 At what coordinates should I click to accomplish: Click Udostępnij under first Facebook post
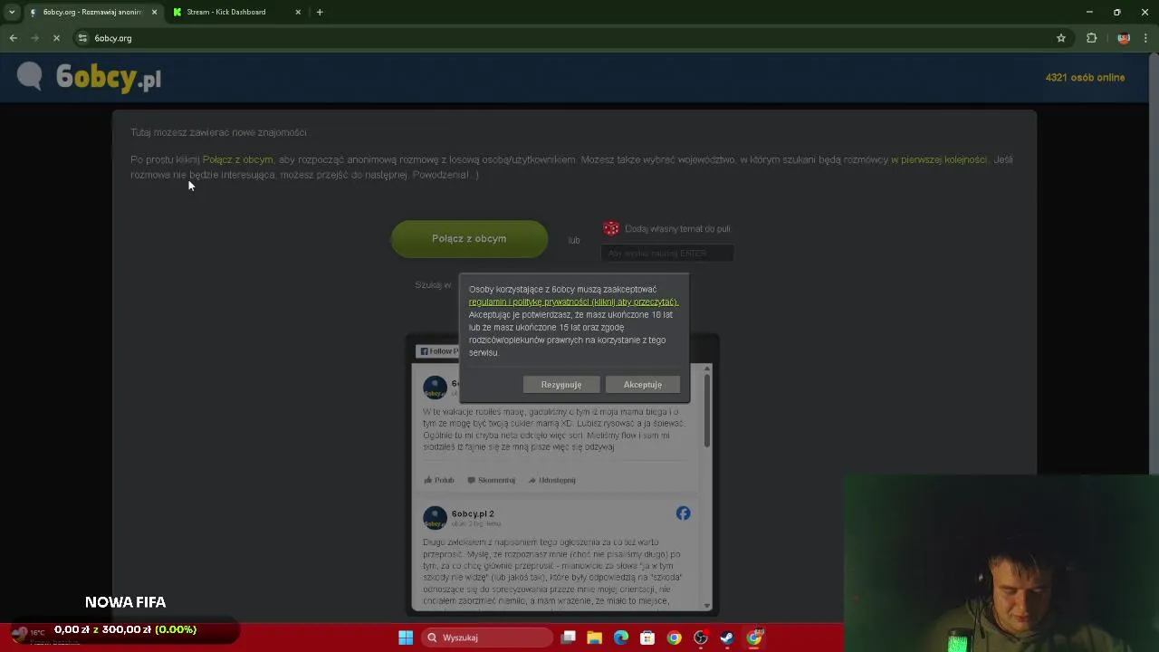[x=551, y=480]
